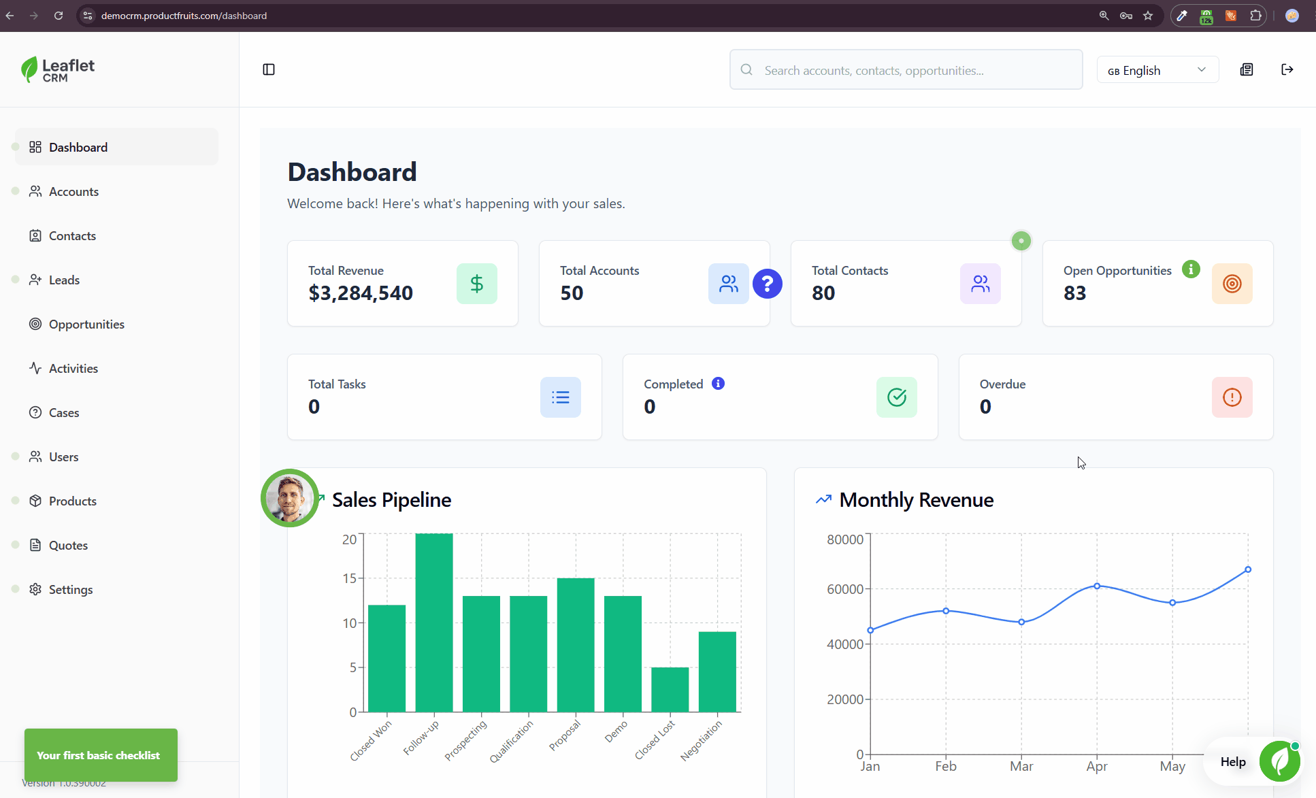This screenshot has height=798, width=1316.
Task: Expand the English language dropdown
Action: (x=1157, y=70)
